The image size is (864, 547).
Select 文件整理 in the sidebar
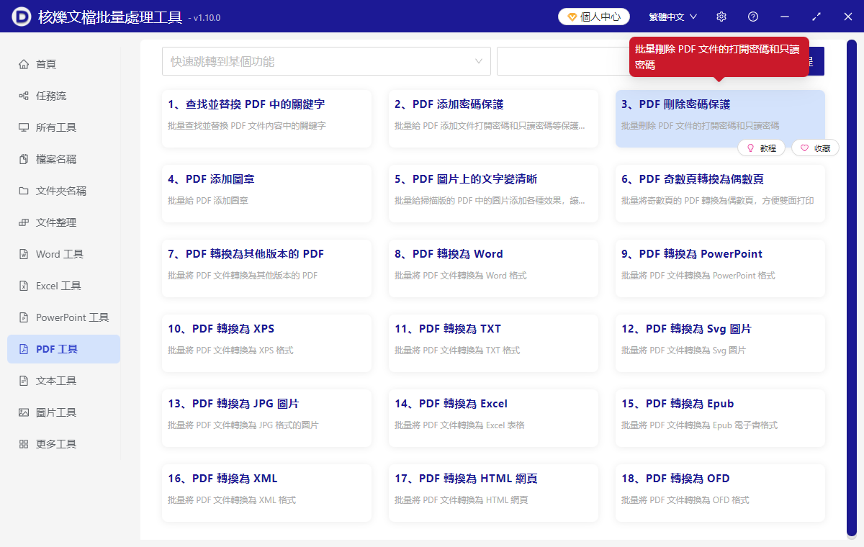(x=63, y=222)
